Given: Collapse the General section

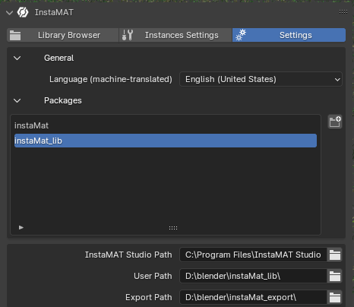Looking at the screenshot, I should click(17, 58).
